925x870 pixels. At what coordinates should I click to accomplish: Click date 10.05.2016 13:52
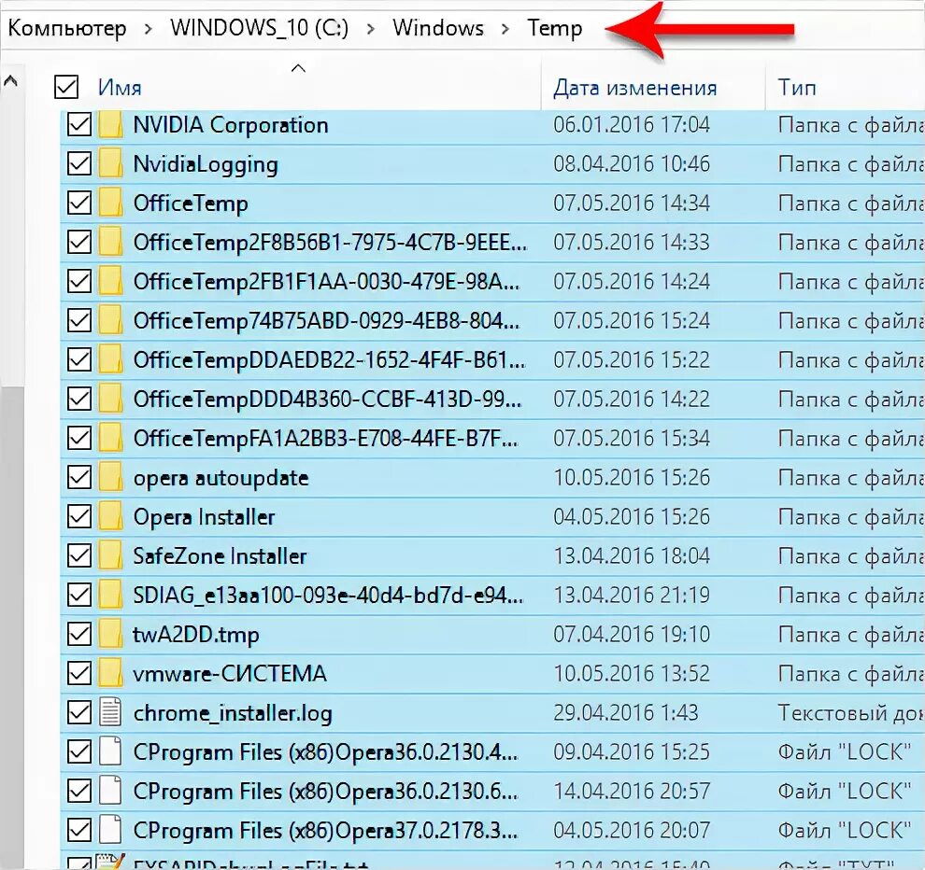point(632,674)
